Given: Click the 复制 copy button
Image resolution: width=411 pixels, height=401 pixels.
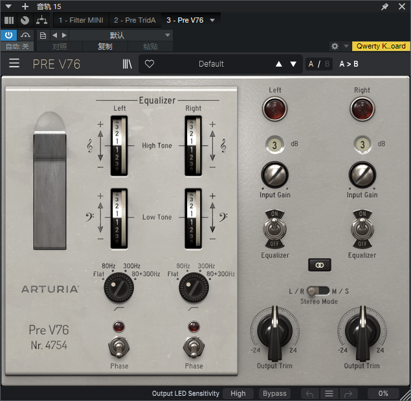Looking at the screenshot, I should point(105,47).
